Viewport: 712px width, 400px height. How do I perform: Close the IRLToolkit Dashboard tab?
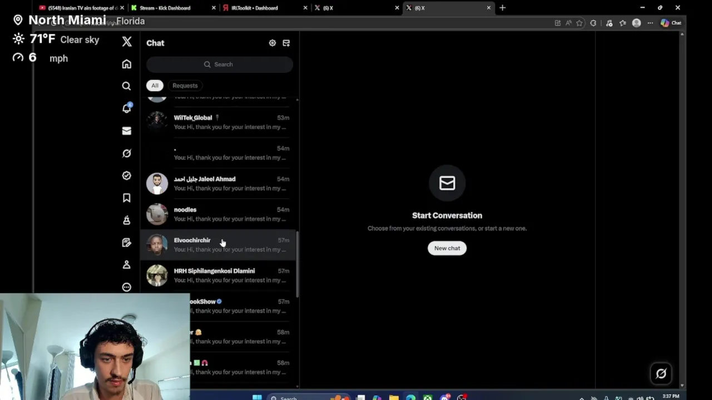(305, 8)
